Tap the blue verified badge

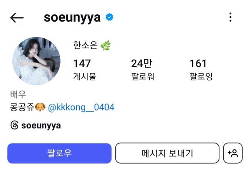coord(110,17)
